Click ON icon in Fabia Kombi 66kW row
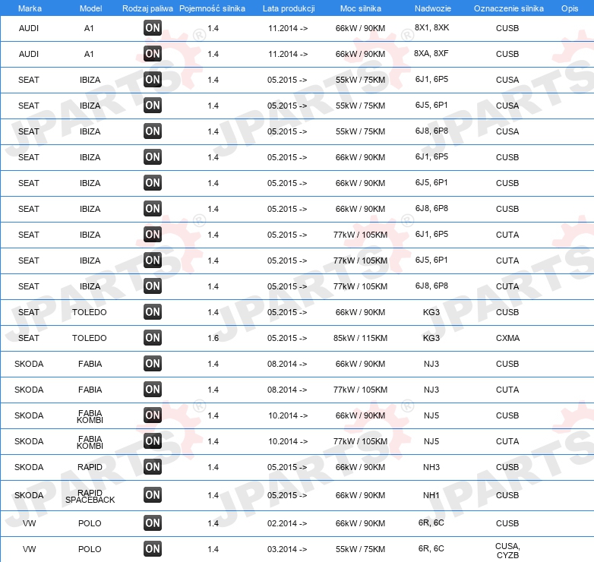This screenshot has height=562, width=594. (x=153, y=415)
